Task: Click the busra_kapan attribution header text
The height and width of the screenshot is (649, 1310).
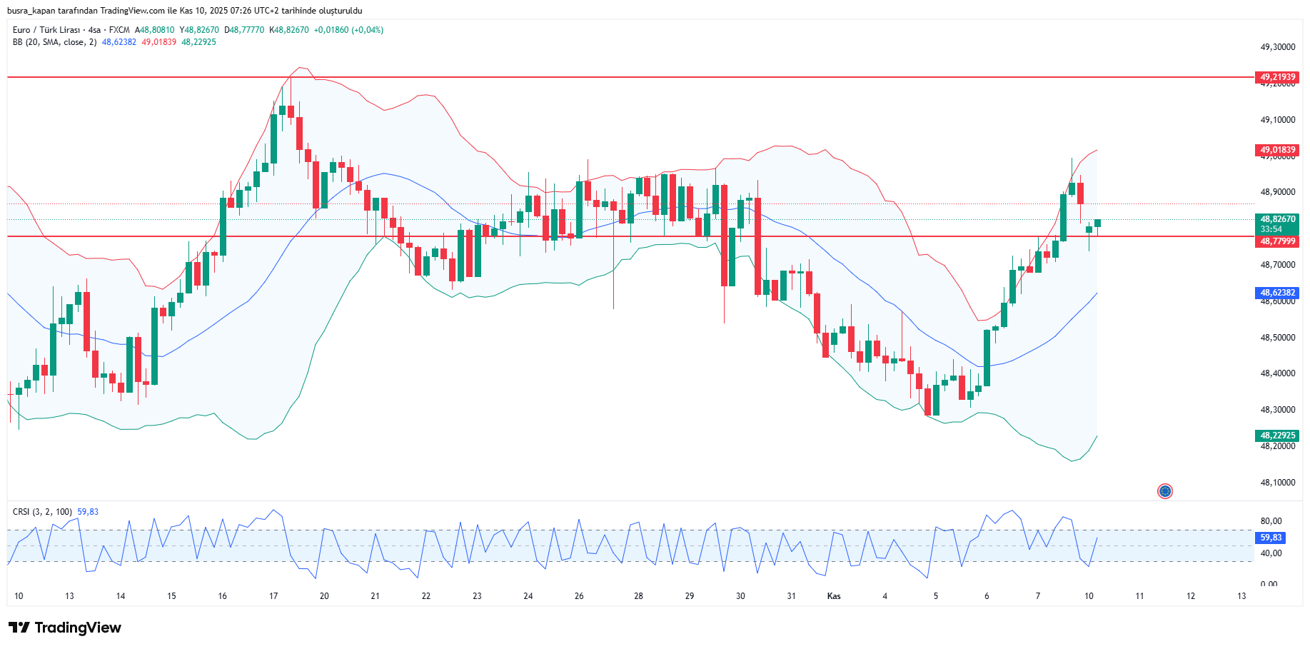Action: pyautogui.click(x=184, y=11)
